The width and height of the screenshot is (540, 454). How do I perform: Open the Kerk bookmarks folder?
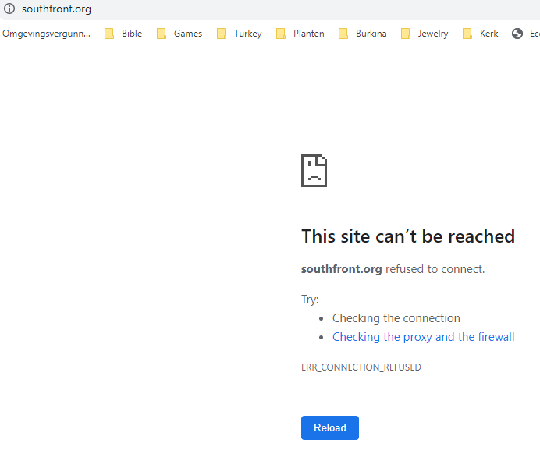click(481, 34)
